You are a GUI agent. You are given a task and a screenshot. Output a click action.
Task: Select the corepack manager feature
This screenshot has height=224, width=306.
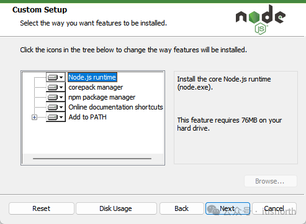[96, 87]
